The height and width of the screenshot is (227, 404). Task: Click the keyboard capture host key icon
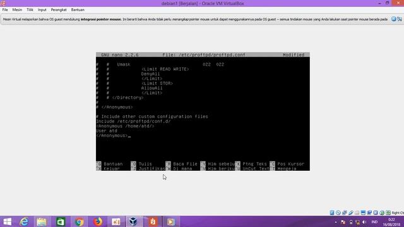click(x=388, y=212)
